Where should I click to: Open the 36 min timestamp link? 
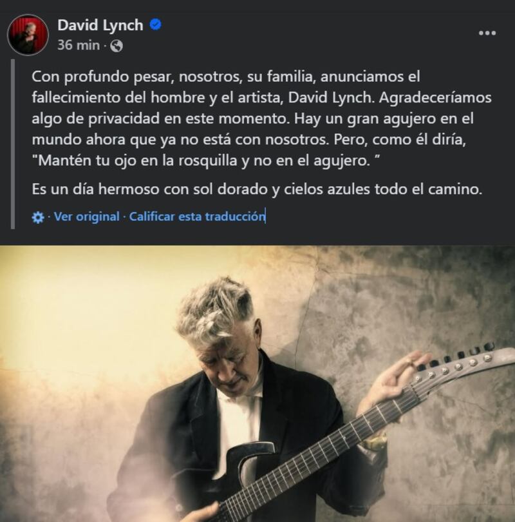pos(79,45)
